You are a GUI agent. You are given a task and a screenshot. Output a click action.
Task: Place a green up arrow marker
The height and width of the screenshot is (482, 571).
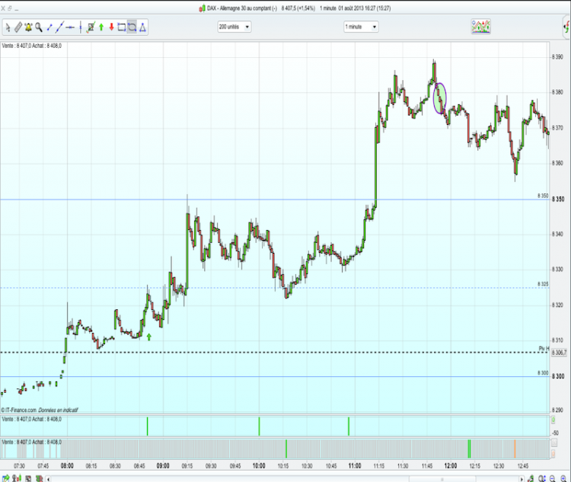click(x=101, y=27)
